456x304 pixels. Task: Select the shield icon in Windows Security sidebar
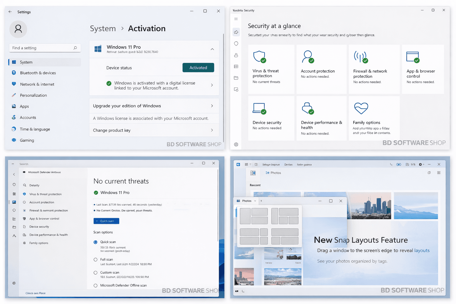tap(236, 44)
